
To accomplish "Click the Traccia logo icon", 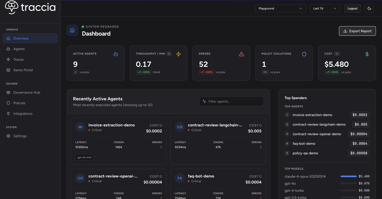I will tap(11, 7).
